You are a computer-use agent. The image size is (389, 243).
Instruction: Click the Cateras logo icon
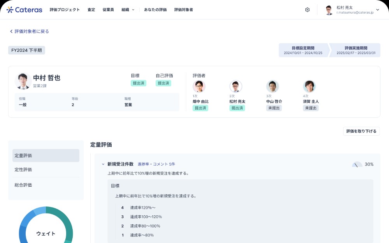coord(10,10)
